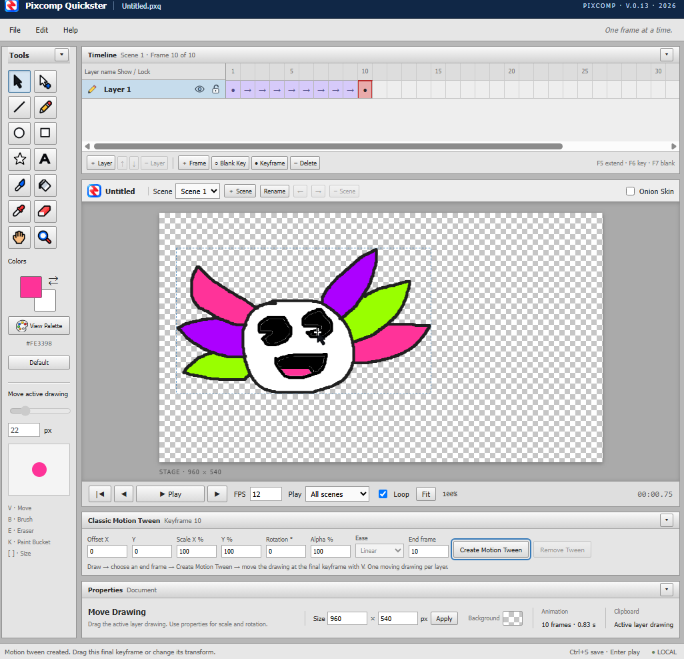This screenshot has height=659, width=684.
Task: Open the Edit menu
Action: pyautogui.click(x=42, y=30)
